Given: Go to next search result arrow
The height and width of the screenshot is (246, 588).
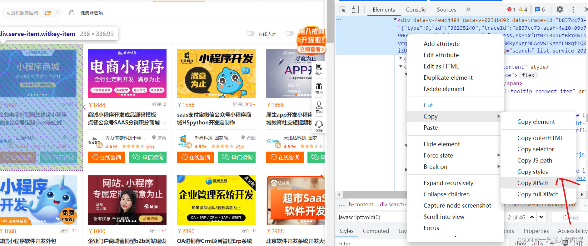Looking at the screenshot, I should 541,217.
